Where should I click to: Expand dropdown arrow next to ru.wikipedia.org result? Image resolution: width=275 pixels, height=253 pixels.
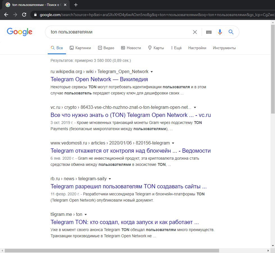tap(152, 72)
